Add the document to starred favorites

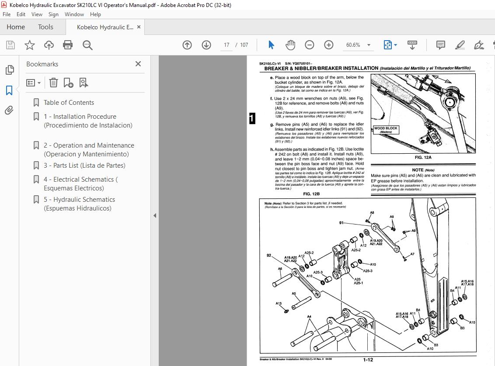30,45
